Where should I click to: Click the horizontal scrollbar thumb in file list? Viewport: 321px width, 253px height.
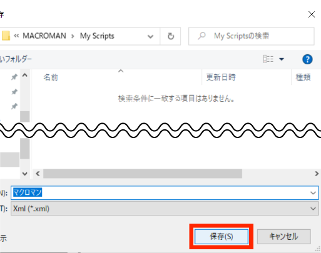point(143,174)
